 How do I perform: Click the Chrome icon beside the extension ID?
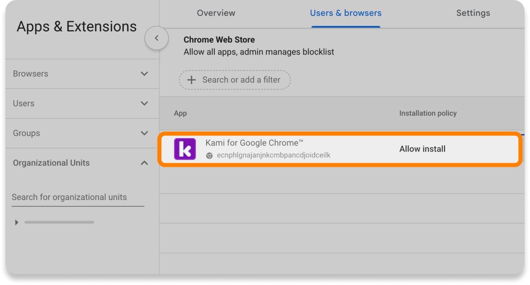tap(209, 155)
